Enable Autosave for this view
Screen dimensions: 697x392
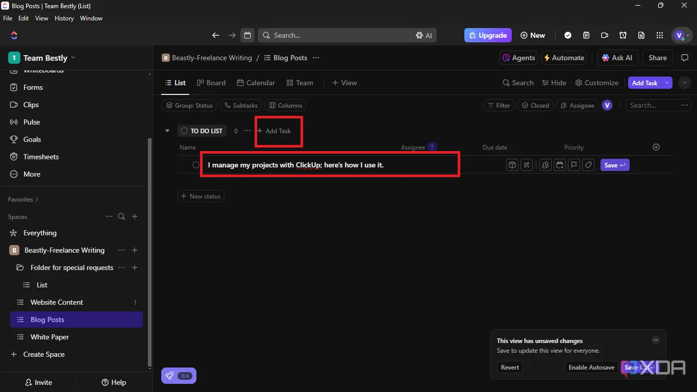click(x=591, y=367)
